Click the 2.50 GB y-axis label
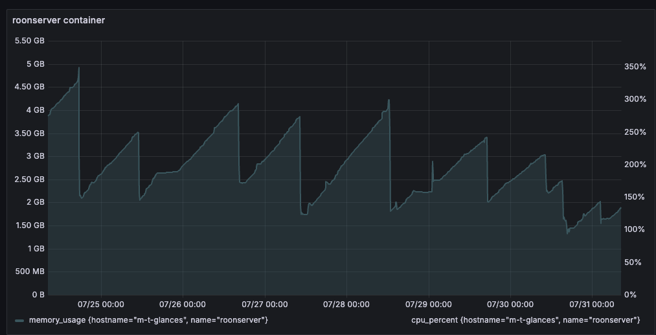Screen dimensions: 656x335 [29, 179]
